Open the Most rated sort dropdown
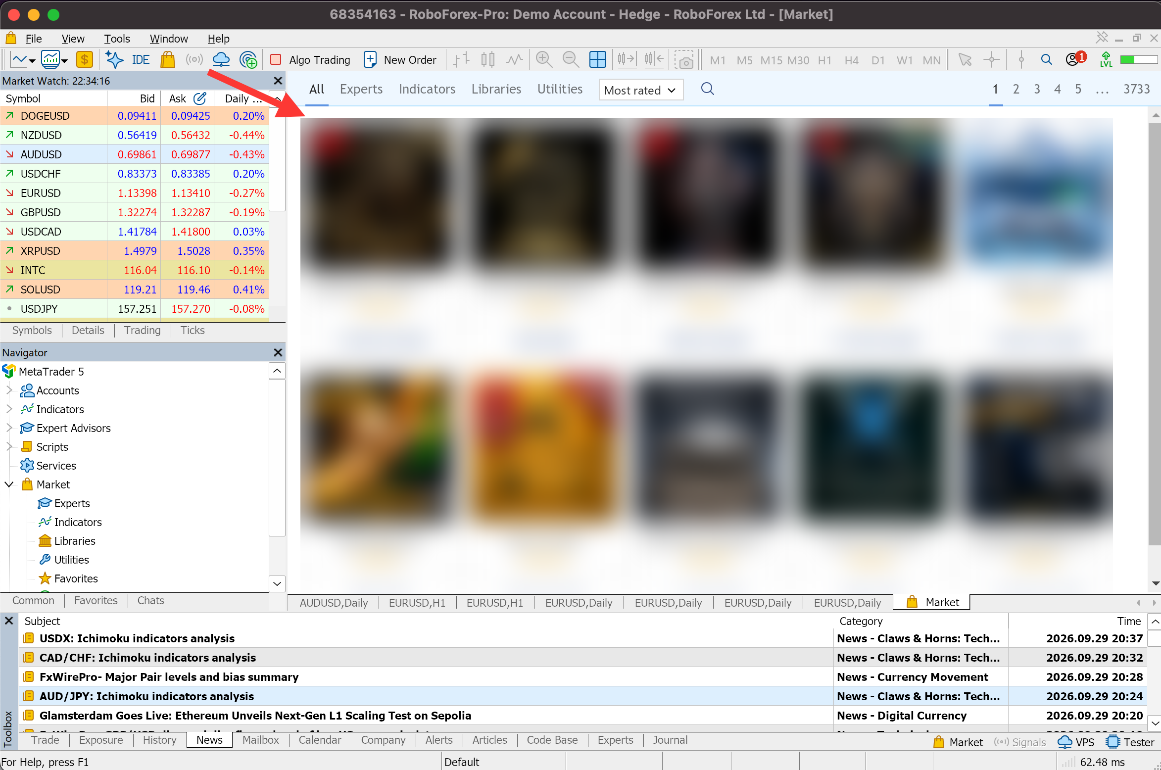The width and height of the screenshot is (1161, 770). tap(641, 90)
